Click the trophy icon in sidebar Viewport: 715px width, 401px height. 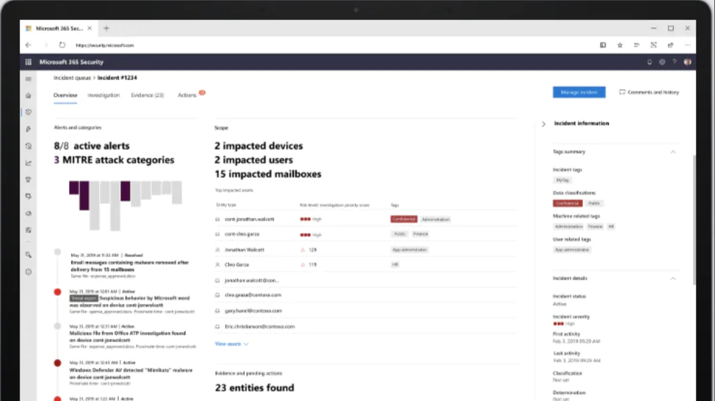(28, 179)
